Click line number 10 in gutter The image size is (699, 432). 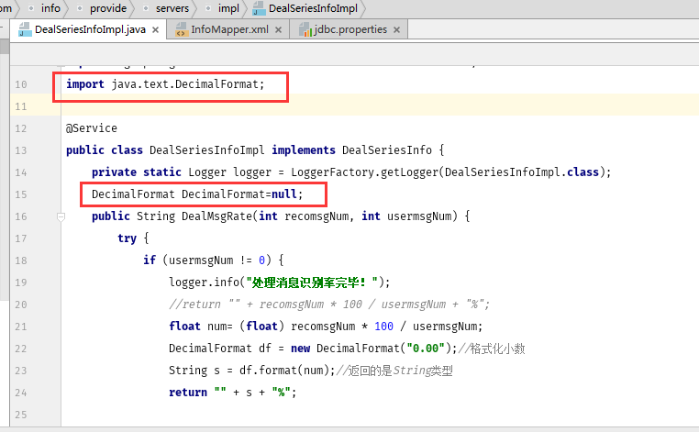[x=20, y=84]
